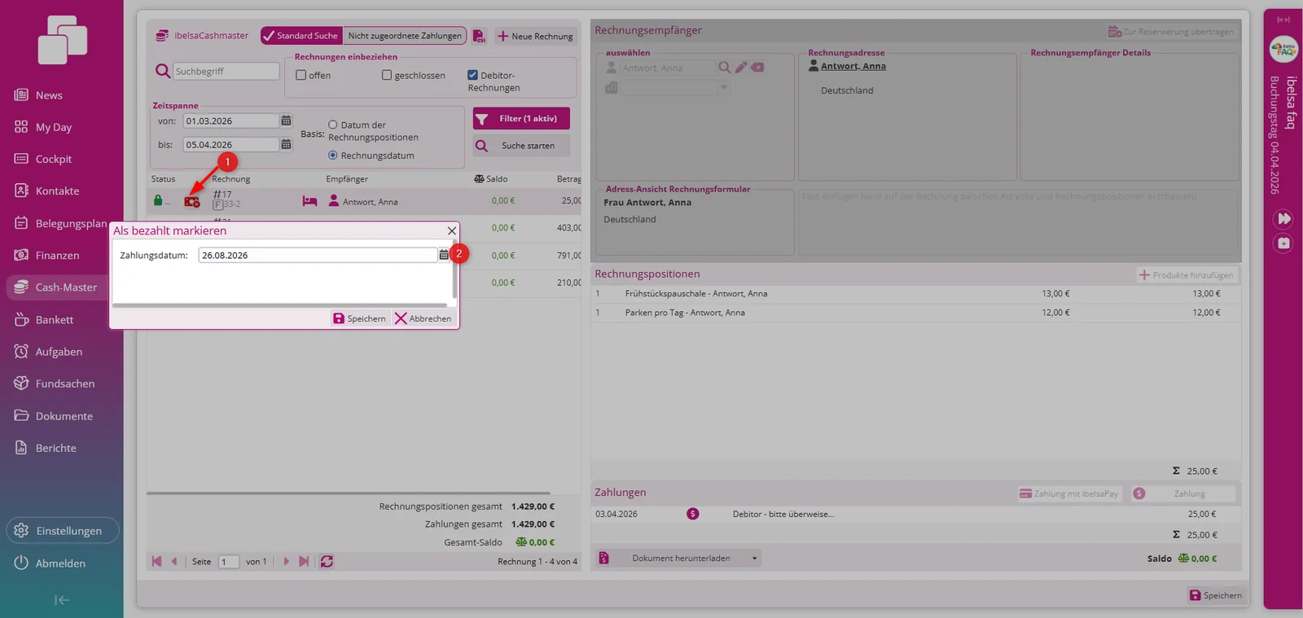Open the ibelsa FAQ icon in right panel
1303x618 pixels.
coord(1283,50)
